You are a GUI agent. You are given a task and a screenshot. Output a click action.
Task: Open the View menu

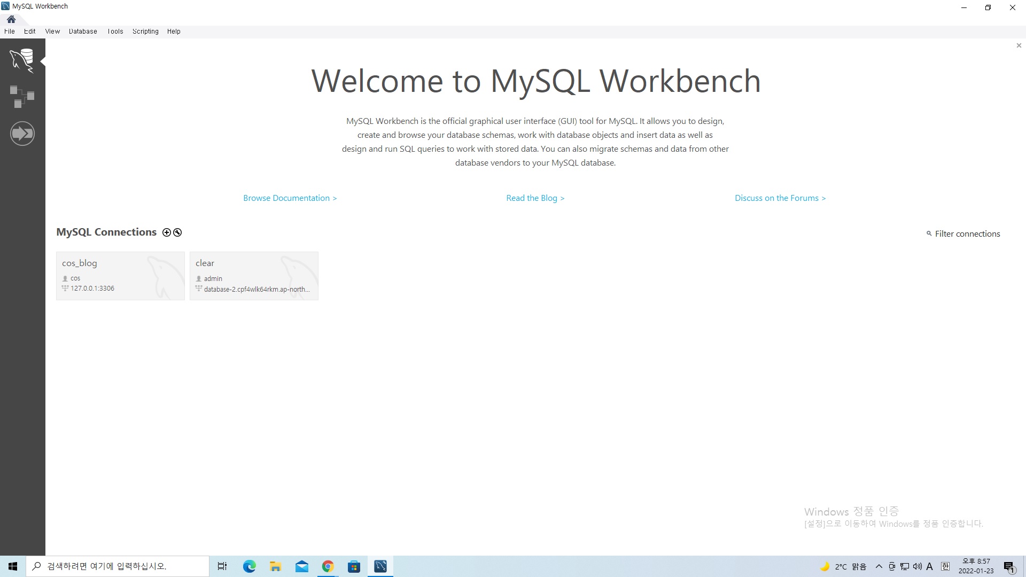pyautogui.click(x=52, y=32)
